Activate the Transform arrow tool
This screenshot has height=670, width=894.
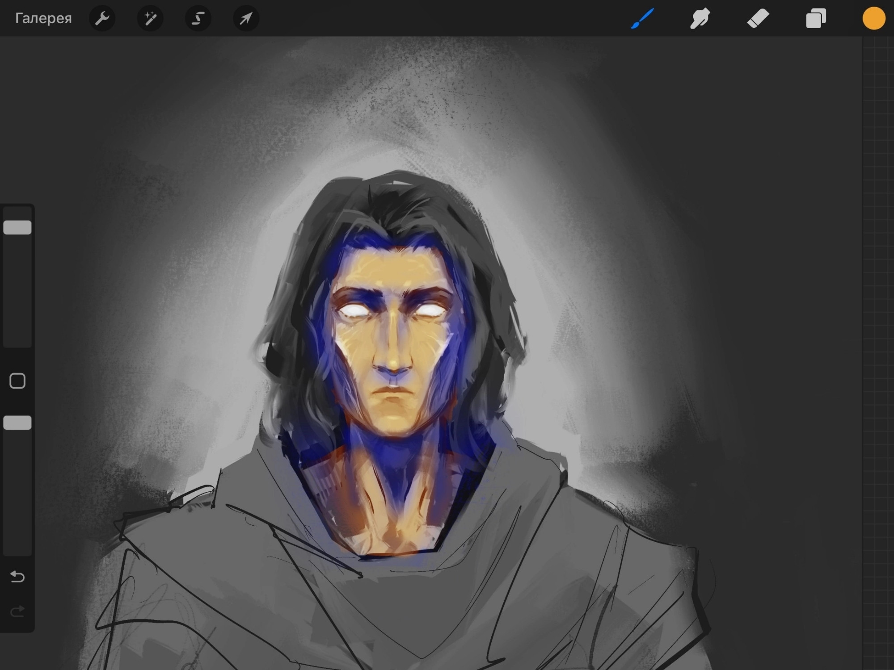(x=246, y=18)
